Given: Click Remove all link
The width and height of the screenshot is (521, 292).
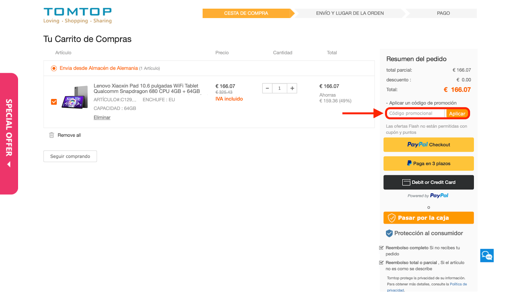Looking at the screenshot, I should (x=69, y=135).
